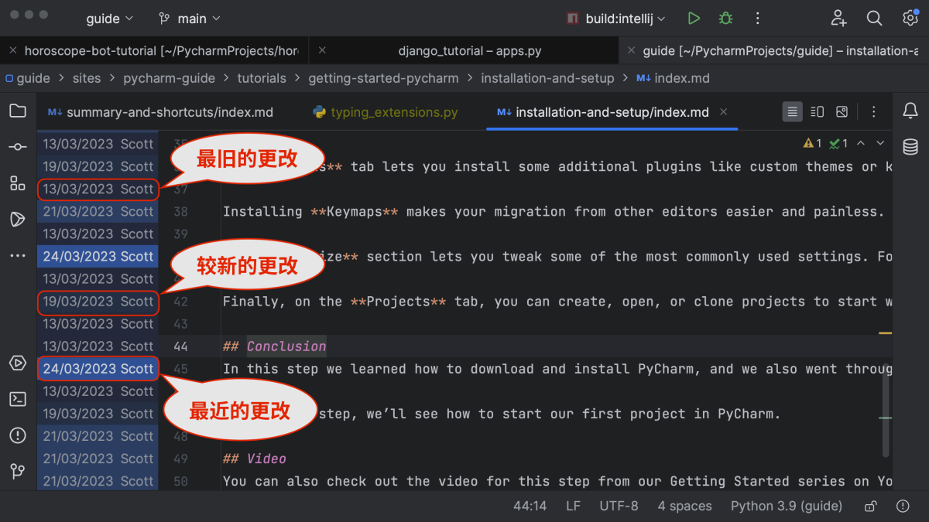Toggle the file writable lock indicator
The width and height of the screenshot is (929, 522).
click(x=870, y=506)
